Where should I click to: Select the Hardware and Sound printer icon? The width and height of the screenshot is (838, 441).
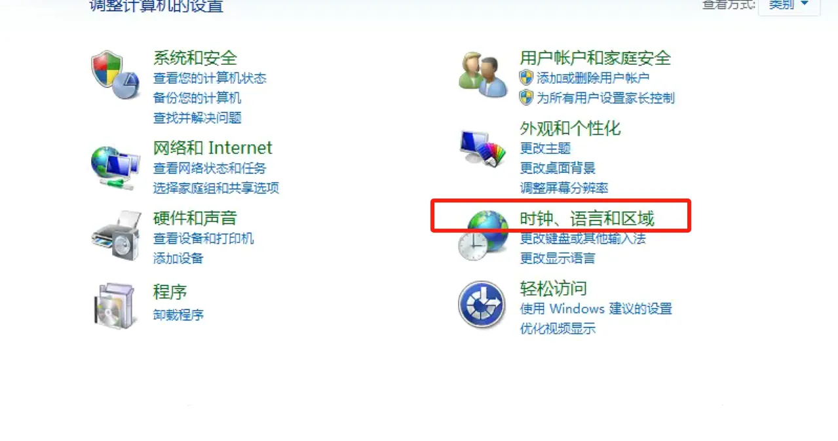coord(116,235)
